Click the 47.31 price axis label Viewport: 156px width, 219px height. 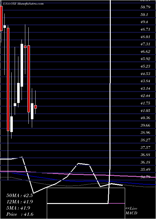[x=145, y=44]
